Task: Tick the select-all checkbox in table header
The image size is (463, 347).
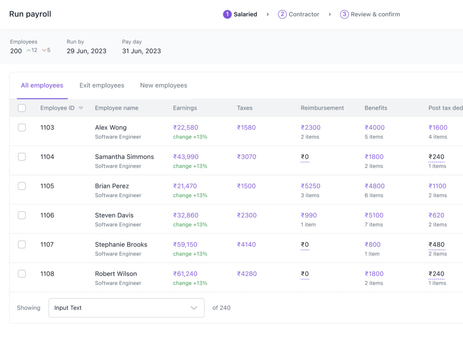Action: point(22,108)
